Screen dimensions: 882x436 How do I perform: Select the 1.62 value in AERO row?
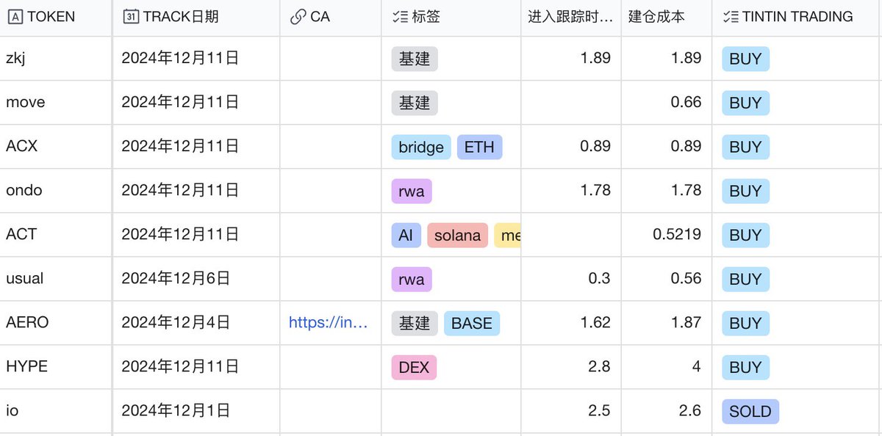(x=595, y=322)
